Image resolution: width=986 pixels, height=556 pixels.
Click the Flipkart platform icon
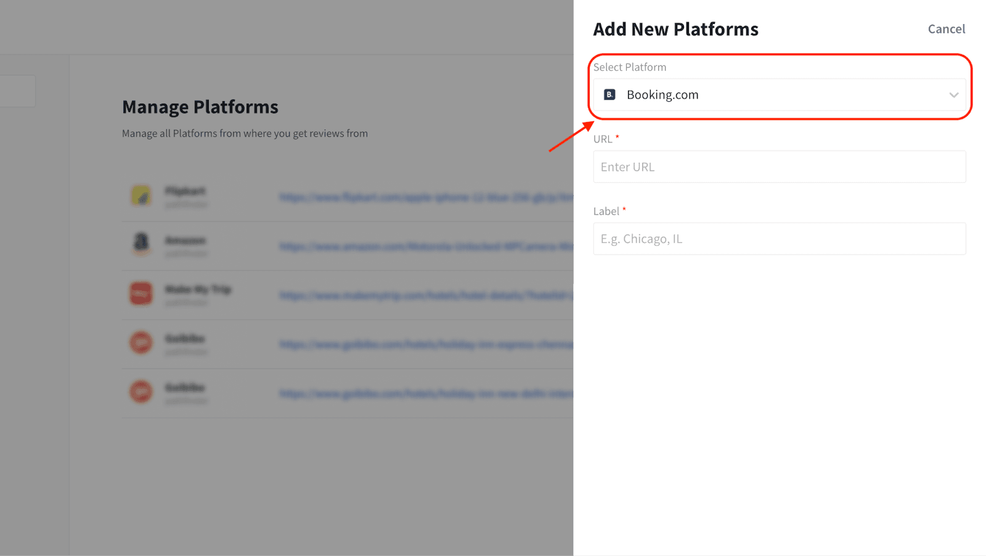click(x=141, y=196)
